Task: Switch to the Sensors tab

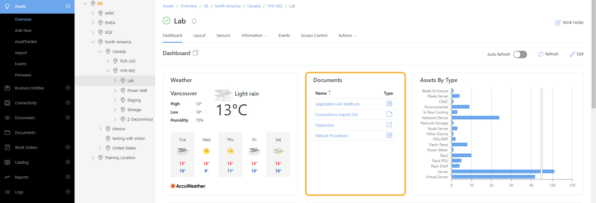Action: 223,36
